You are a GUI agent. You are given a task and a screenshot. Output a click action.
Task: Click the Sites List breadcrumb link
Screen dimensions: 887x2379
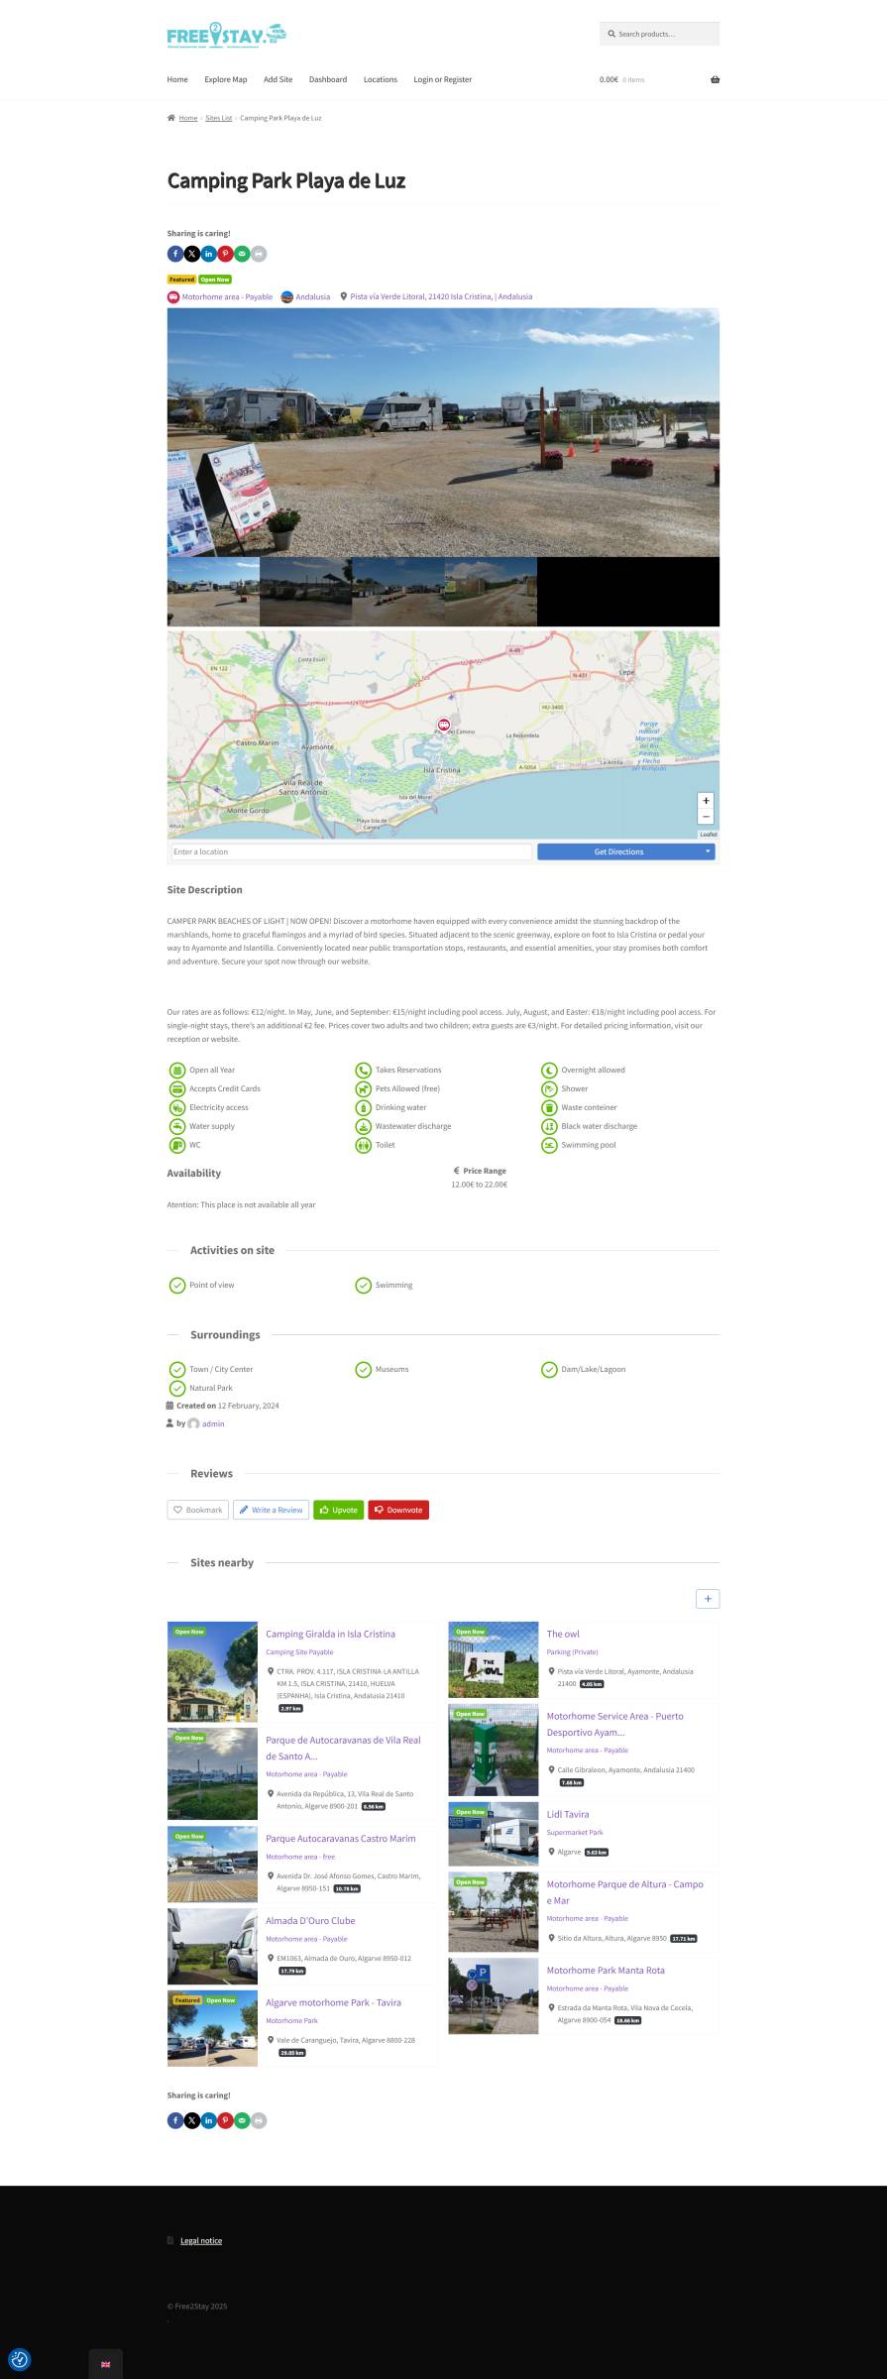pos(219,118)
